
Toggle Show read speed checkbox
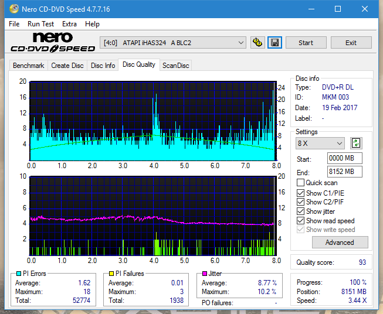click(300, 220)
